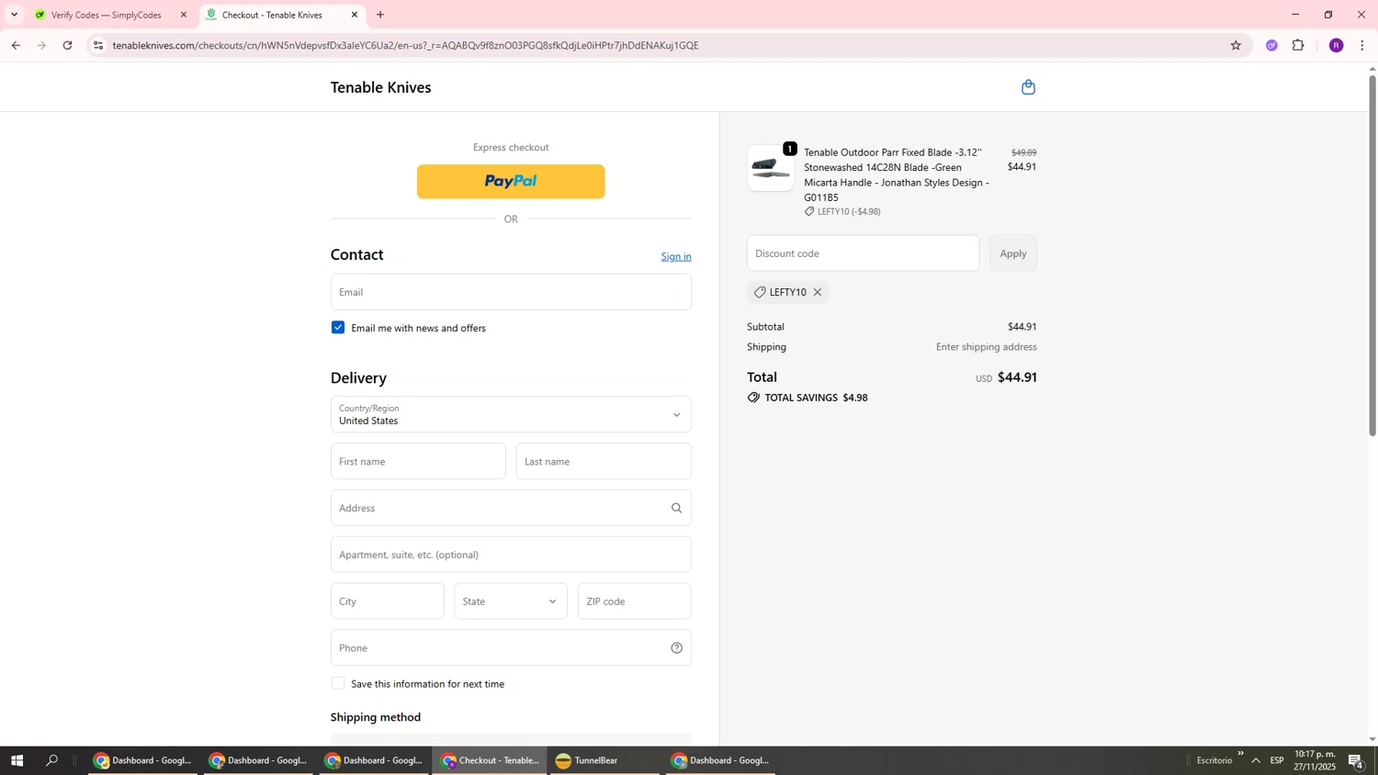This screenshot has height=775, width=1378.
Task: Open the browser extensions puzzle icon
Action: pyautogui.click(x=1298, y=45)
